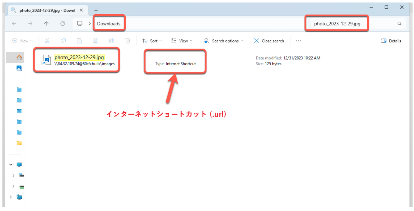Collapse the This PC tree node
Viewport: 414px width, 211px height.
11,164
